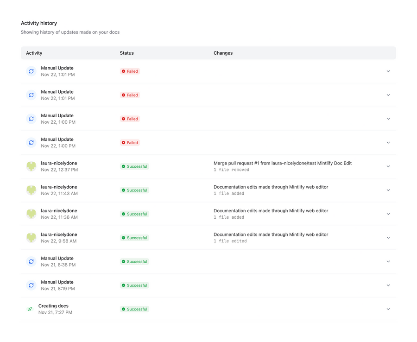The height and width of the screenshot is (342, 417).
Task: Click laura-nicelydone's avatar on the 11:43 AM row
Action: (31, 190)
